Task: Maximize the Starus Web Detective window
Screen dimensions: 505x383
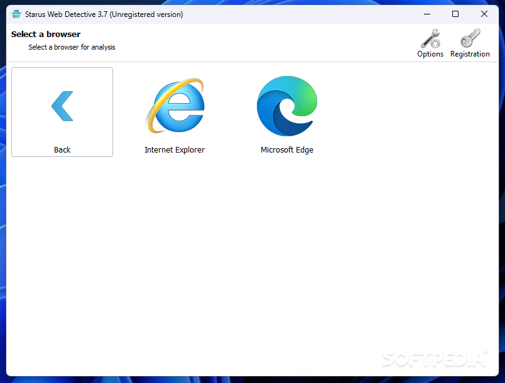Action: tap(455, 14)
